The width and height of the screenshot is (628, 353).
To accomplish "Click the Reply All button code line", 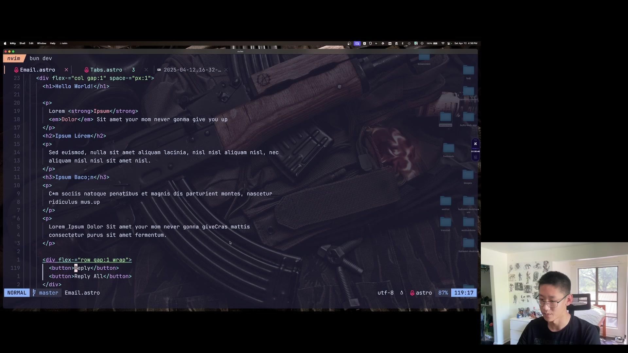I will pyautogui.click(x=90, y=277).
